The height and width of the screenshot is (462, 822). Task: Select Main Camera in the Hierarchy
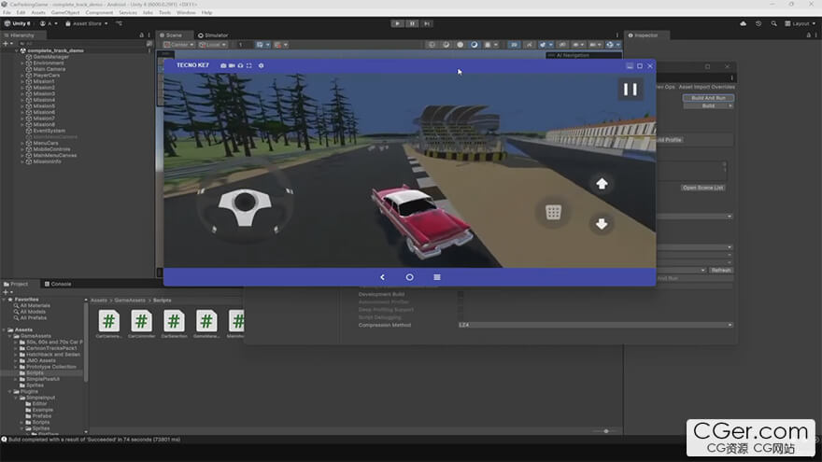pyautogui.click(x=49, y=69)
